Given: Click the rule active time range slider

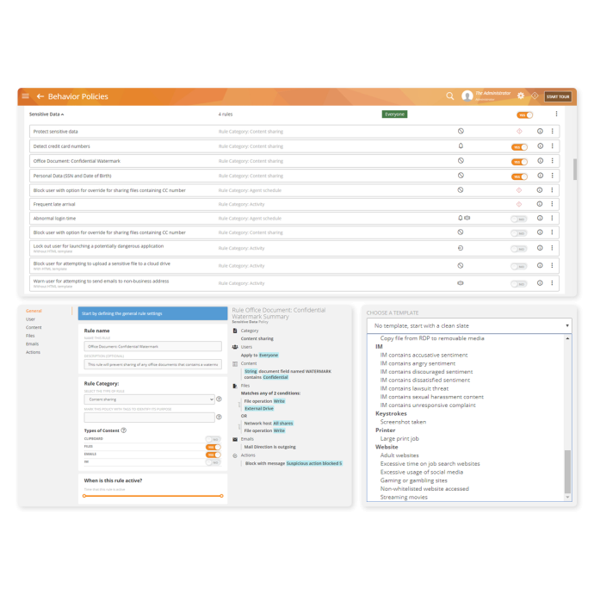Looking at the screenshot, I should click(152, 496).
